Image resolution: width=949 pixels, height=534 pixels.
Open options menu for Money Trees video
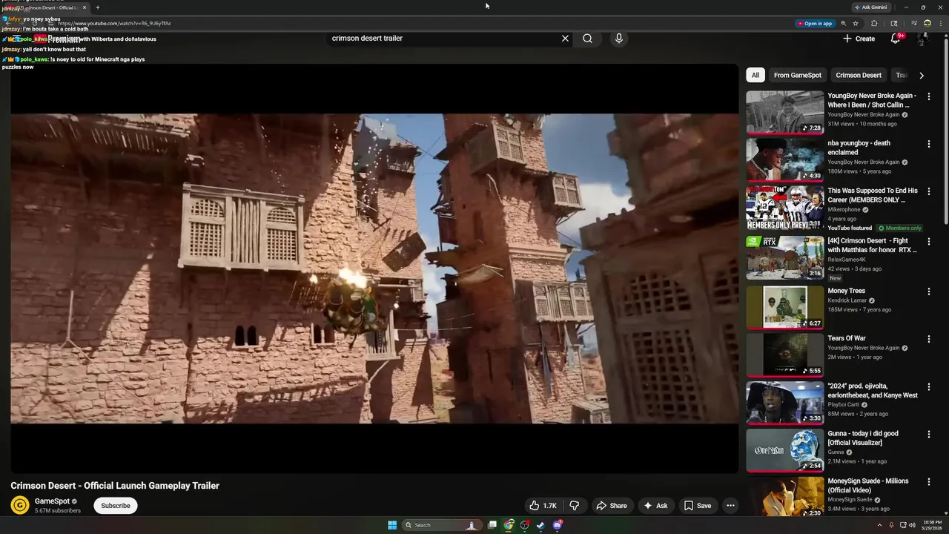click(x=928, y=291)
